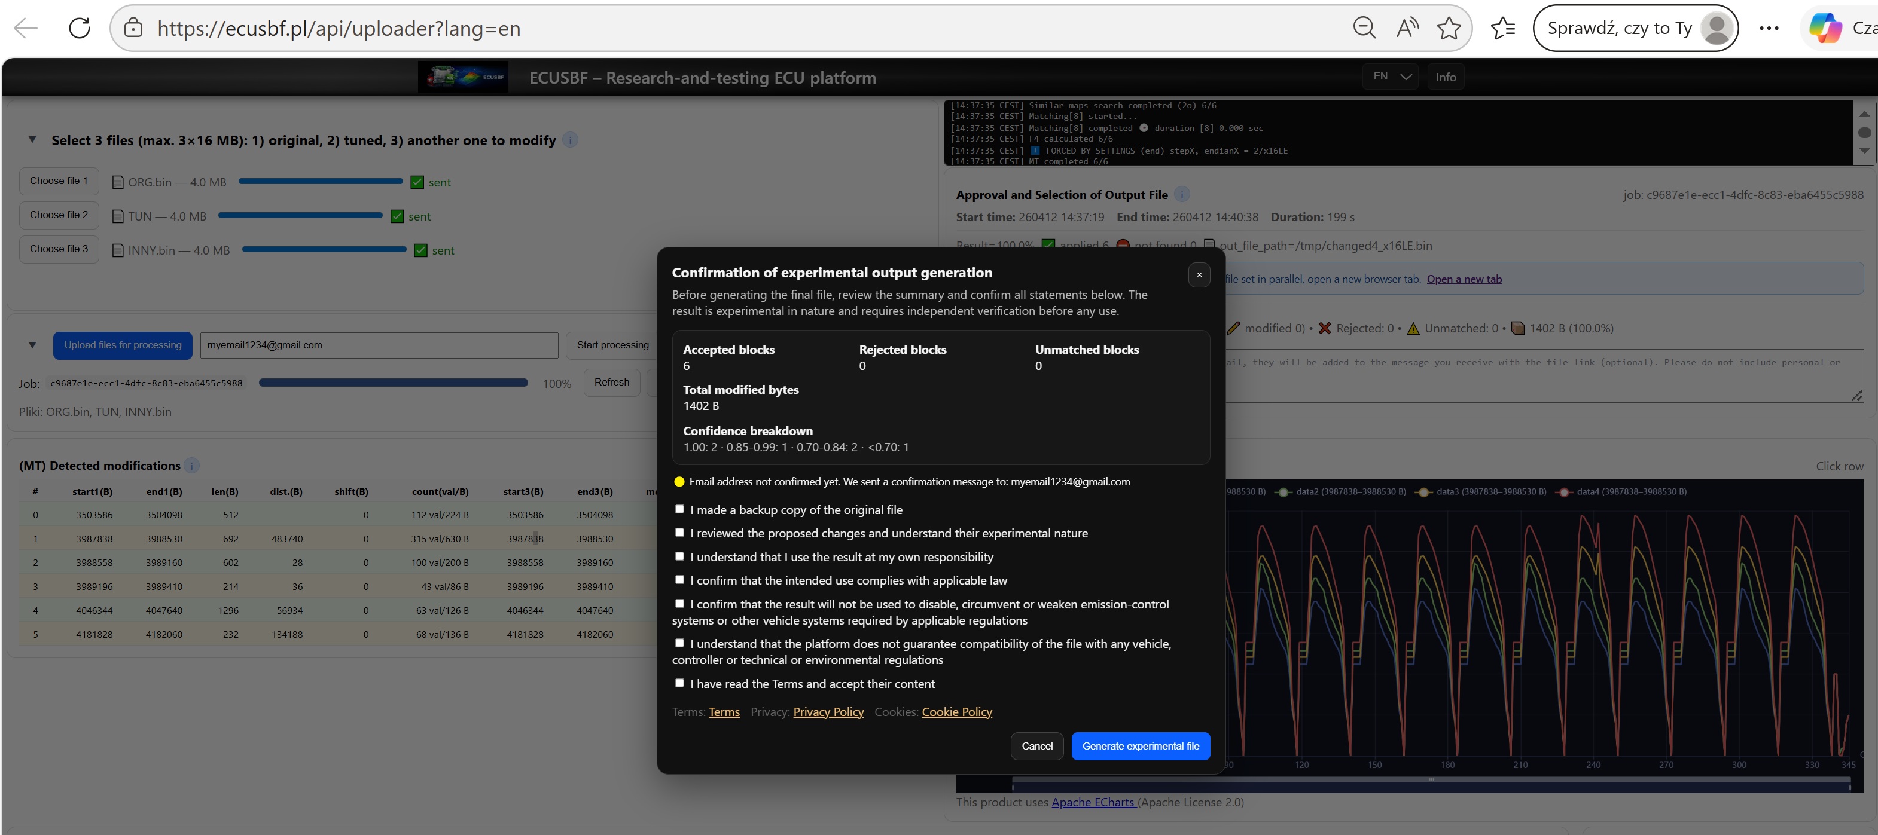Click the ECUSBF logo in the header
Image resolution: width=1878 pixels, height=835 pixels.
pyautogui.click(x=464, y=77)
